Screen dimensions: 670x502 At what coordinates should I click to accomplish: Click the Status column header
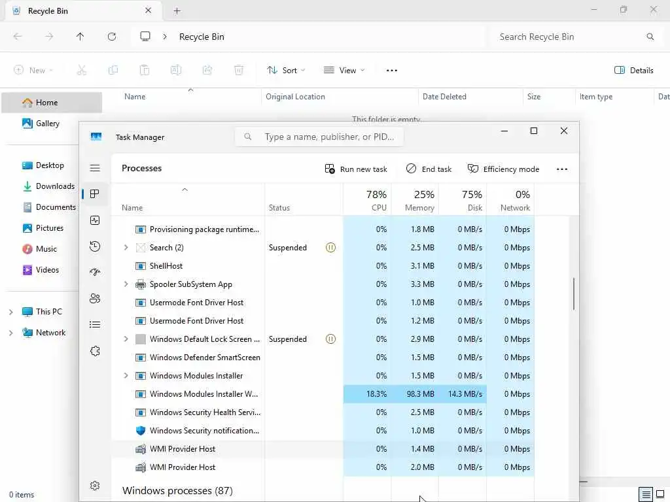tap(304, 200)
